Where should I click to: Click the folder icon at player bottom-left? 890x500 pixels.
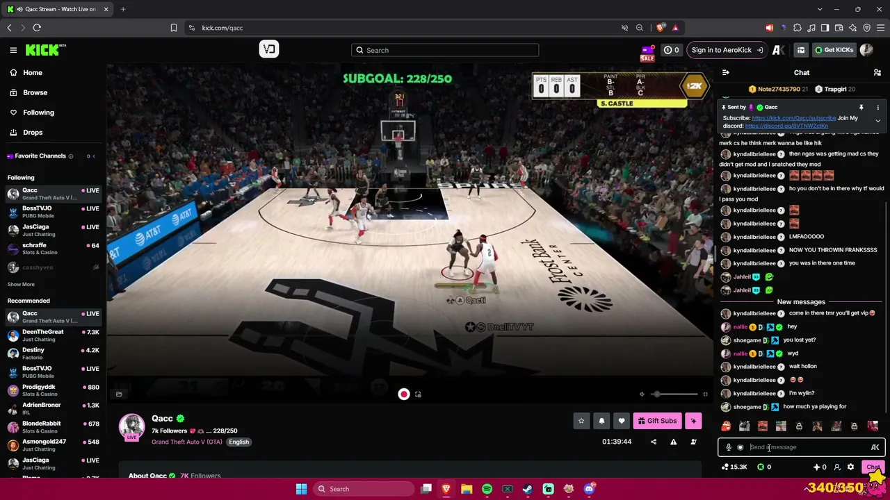119,394
